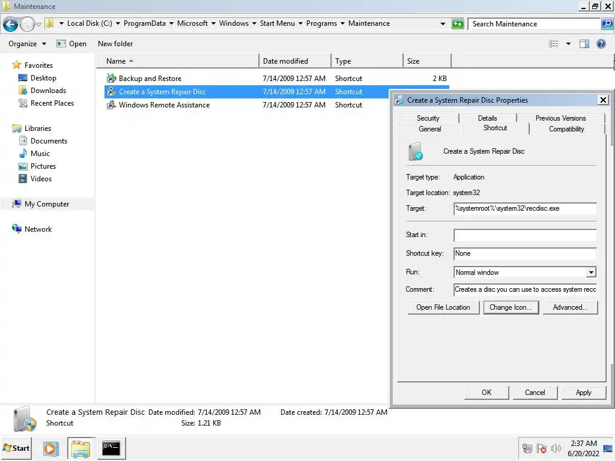Click the Recent Places icon

tap(23, 103)
